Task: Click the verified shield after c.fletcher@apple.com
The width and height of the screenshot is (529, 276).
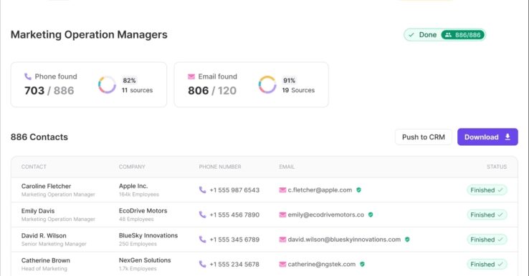Action: tap(358, 189)
